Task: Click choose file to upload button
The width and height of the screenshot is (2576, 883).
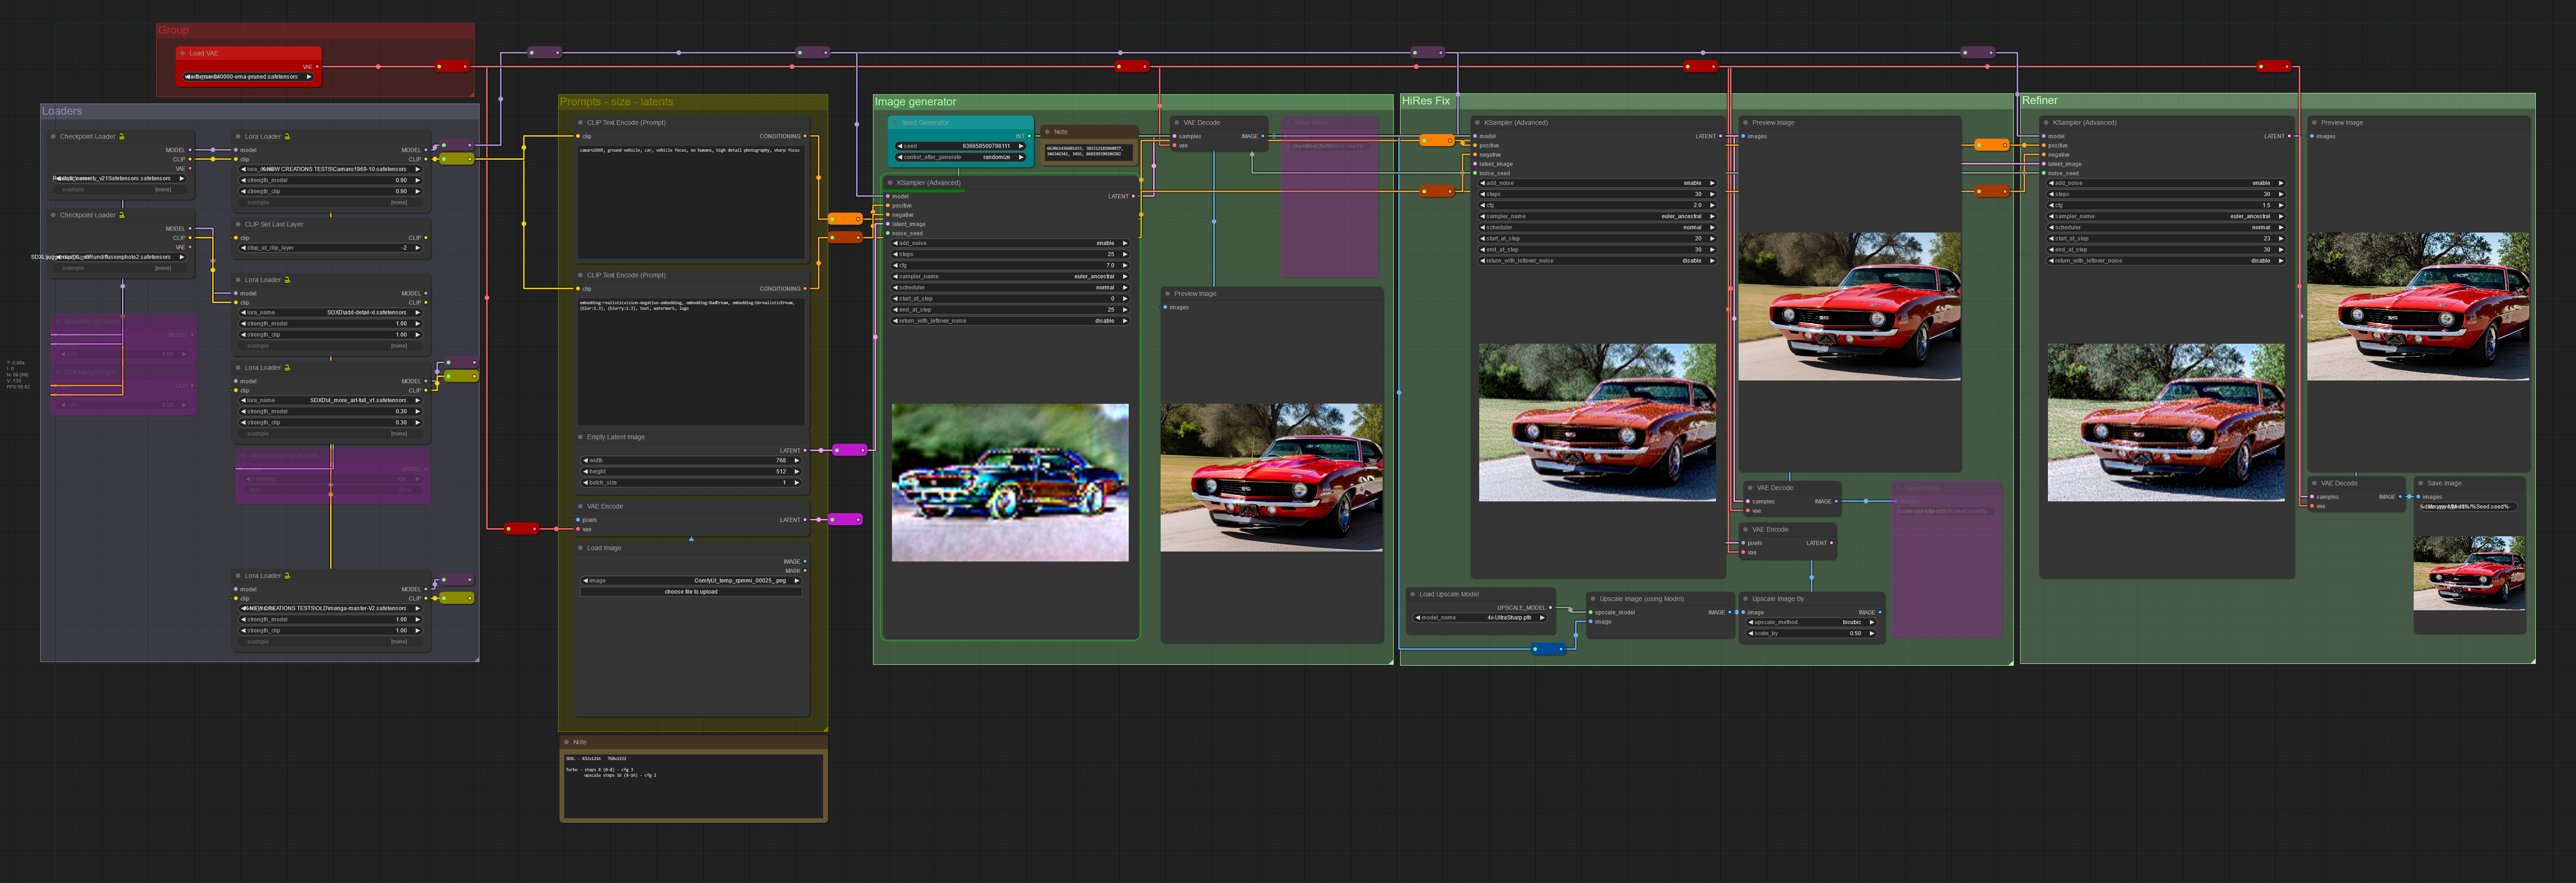Action: click(x=691, y=592)
